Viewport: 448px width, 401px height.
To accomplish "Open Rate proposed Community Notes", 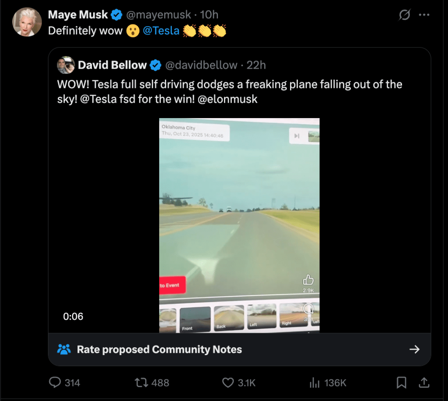I will coord(159,349).
